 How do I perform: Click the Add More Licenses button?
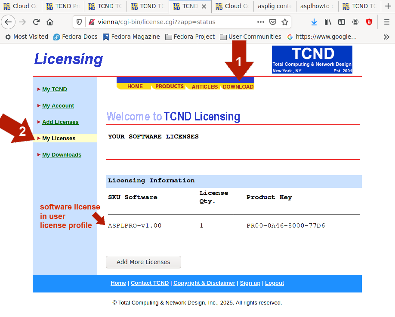[143, 262]
